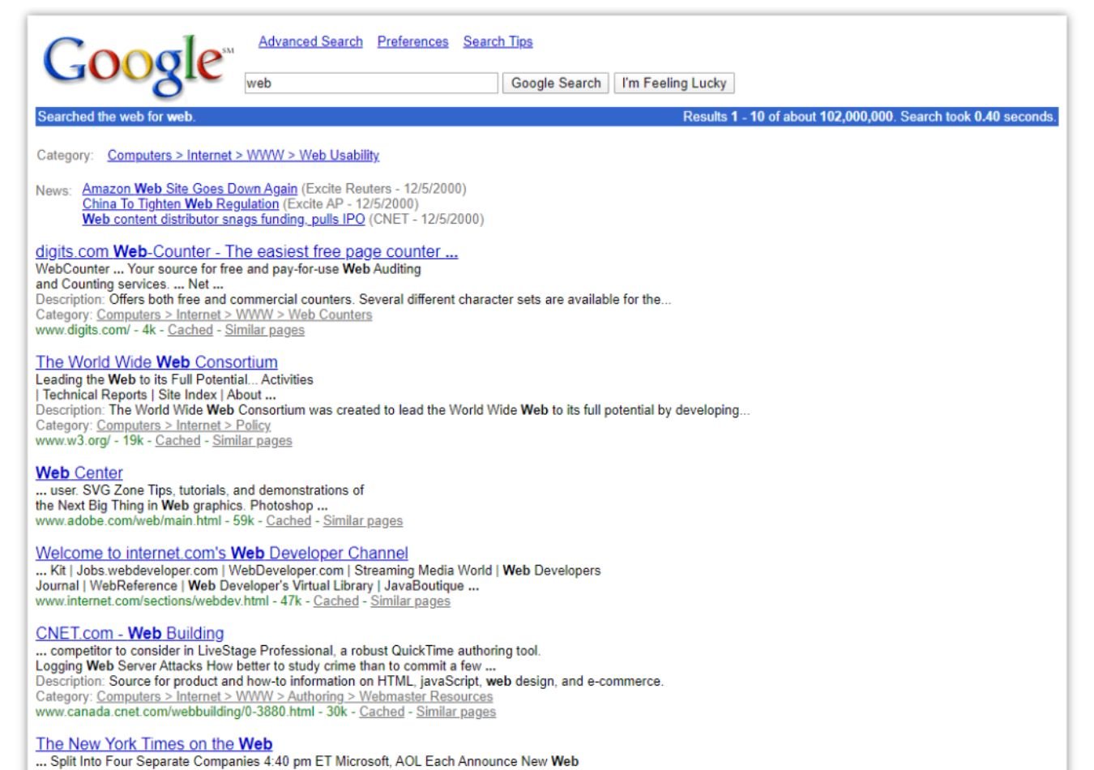
Task: Focus the search box containing 'web'
Action: 371,83
